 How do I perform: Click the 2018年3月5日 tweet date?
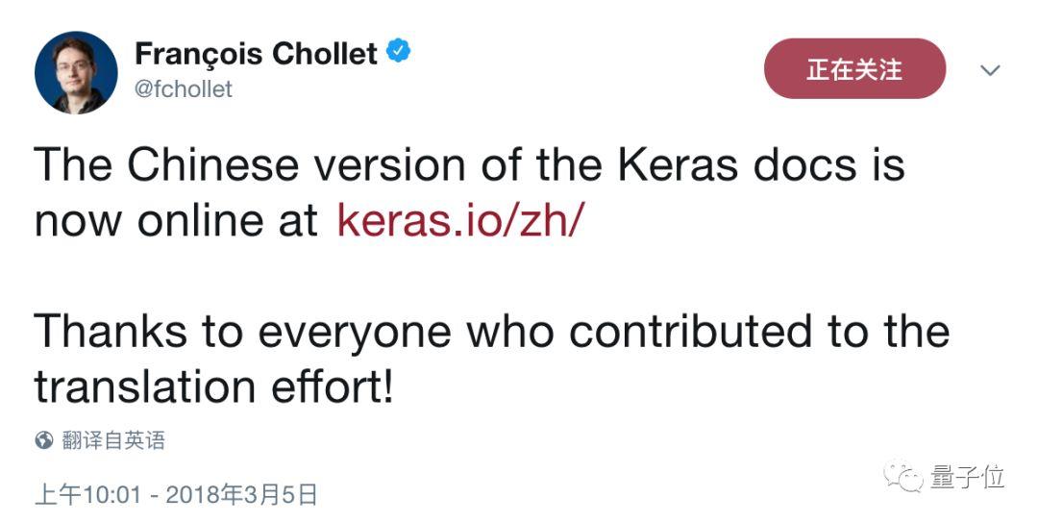241,495
